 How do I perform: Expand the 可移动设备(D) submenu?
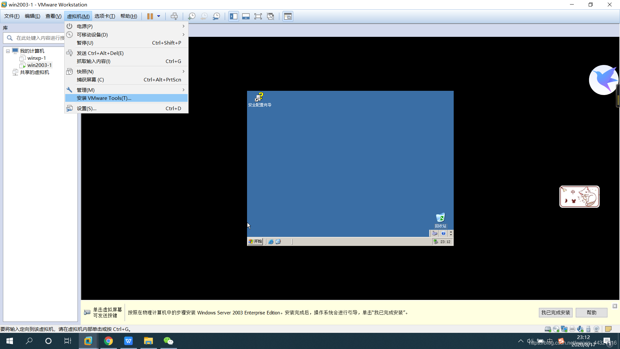pyautogui.click(x=126, y=35)
